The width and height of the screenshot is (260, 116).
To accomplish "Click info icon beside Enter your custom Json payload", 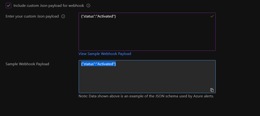I will 63,16.
